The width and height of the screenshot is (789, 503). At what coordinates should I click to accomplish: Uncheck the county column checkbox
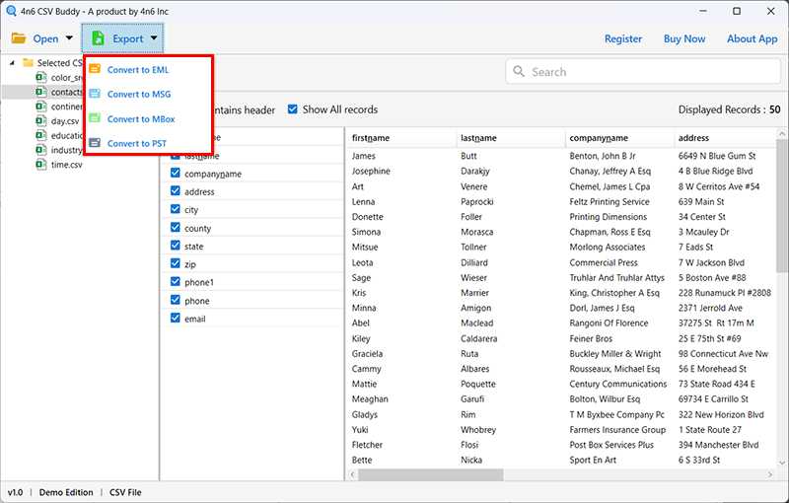[x=176, y=228]
